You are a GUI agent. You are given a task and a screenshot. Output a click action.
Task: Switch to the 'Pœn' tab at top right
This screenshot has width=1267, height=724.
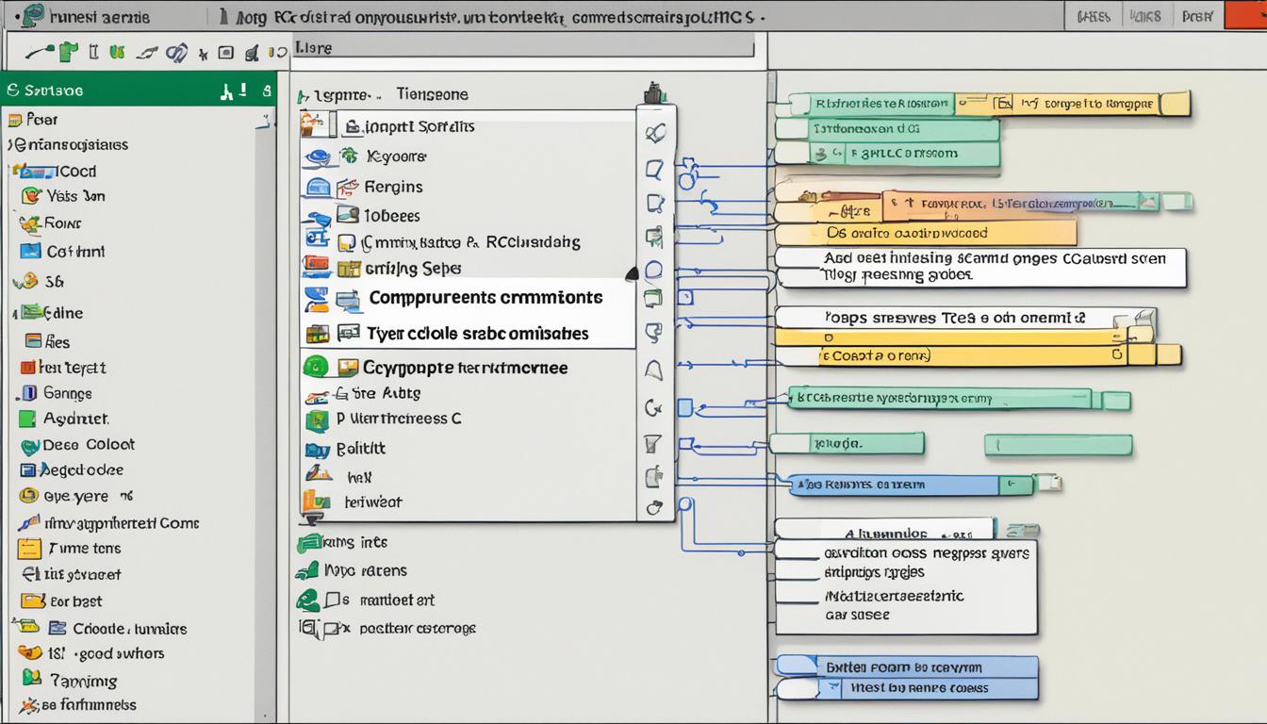(1197, 16)
